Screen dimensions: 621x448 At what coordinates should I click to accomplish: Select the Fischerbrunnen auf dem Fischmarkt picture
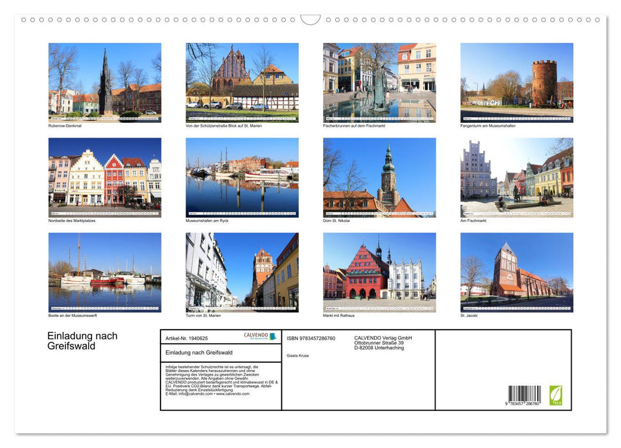pos(379,82)
